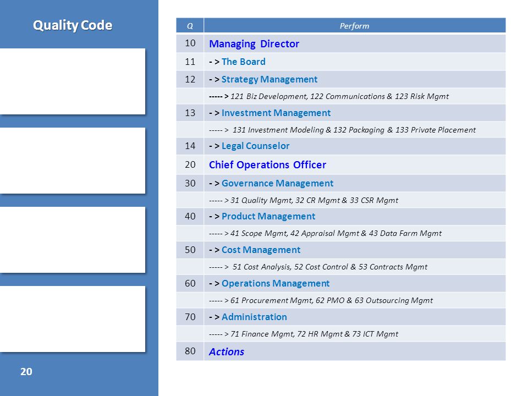Select code cell 60

click(190, 284)
